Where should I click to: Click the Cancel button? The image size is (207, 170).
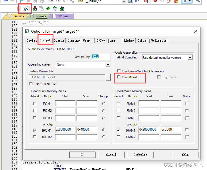pyautogui.click(x=111, y=155)
